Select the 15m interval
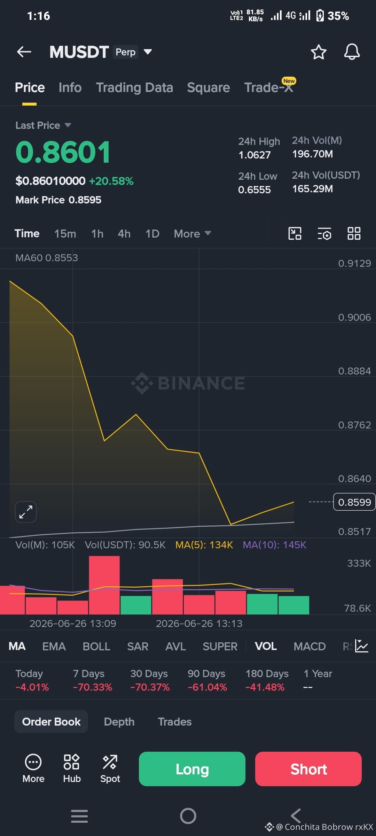Screen dimensions: 376x836 pyautogui.click(x=65, y=233)
